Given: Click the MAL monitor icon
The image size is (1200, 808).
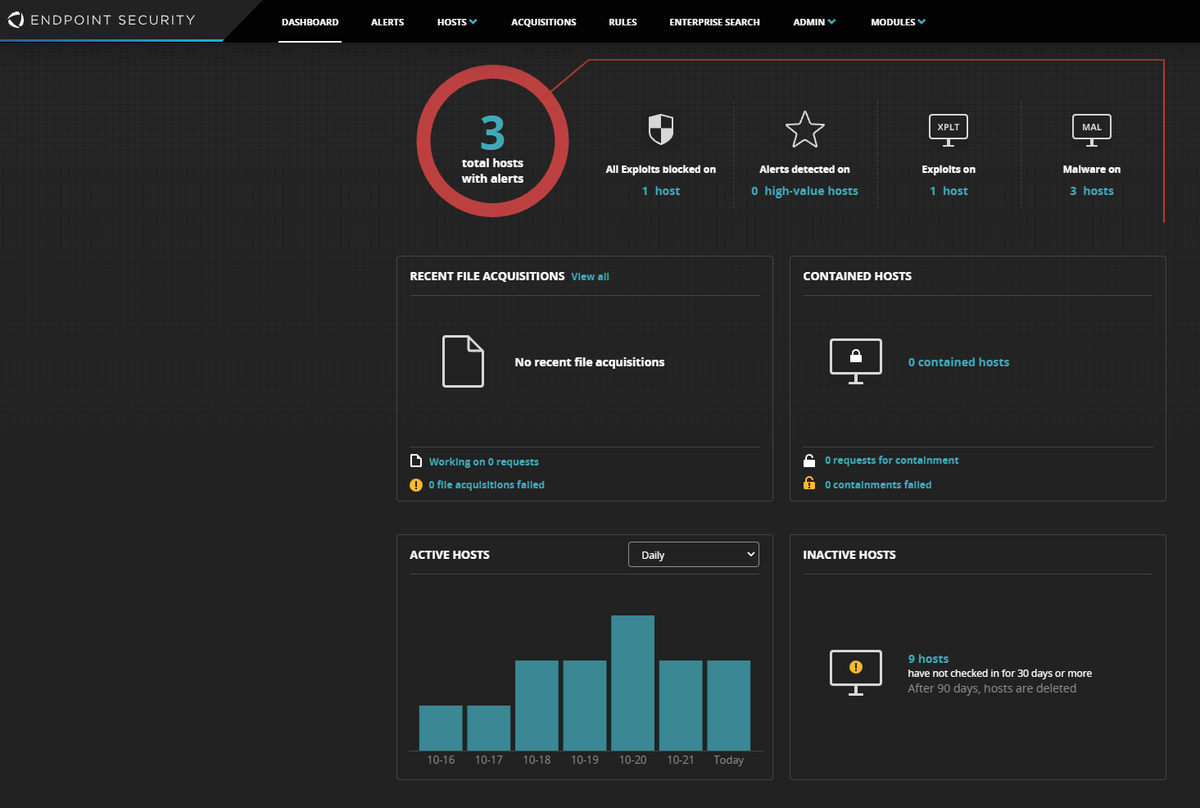Looking at the screenshot, I should 1091,129.
